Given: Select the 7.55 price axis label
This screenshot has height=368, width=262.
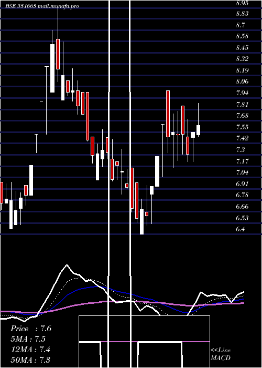Looking at the screenshot, I should (x=242, y=127).
